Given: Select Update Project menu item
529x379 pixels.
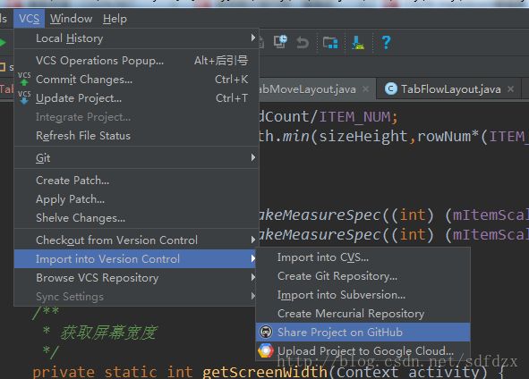Looking at the screenshot, I should pos(136,98).
